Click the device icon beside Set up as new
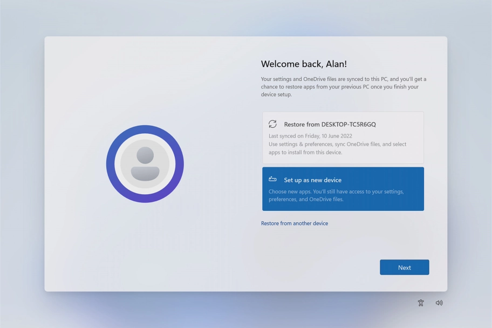This screenshot has width=492, height=328. [x=272, y=180]
